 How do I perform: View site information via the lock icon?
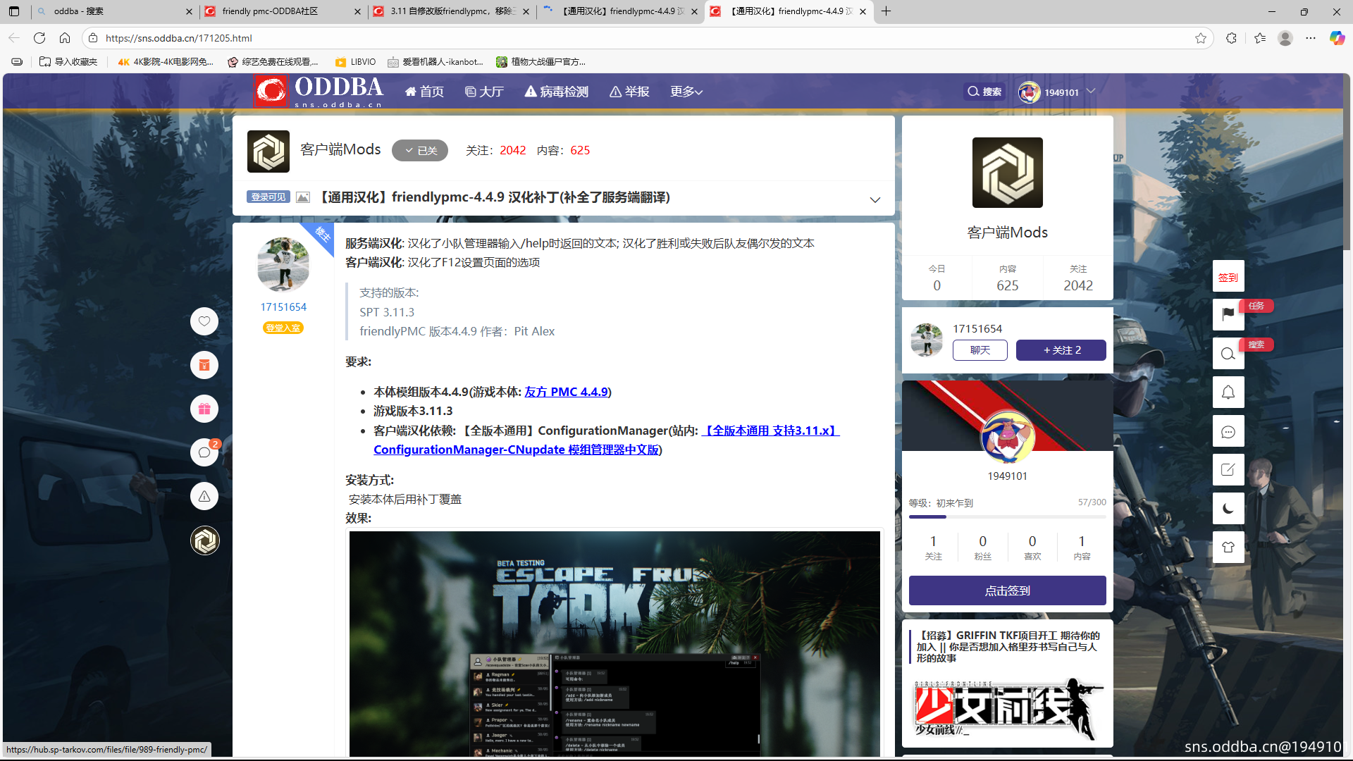93,38
